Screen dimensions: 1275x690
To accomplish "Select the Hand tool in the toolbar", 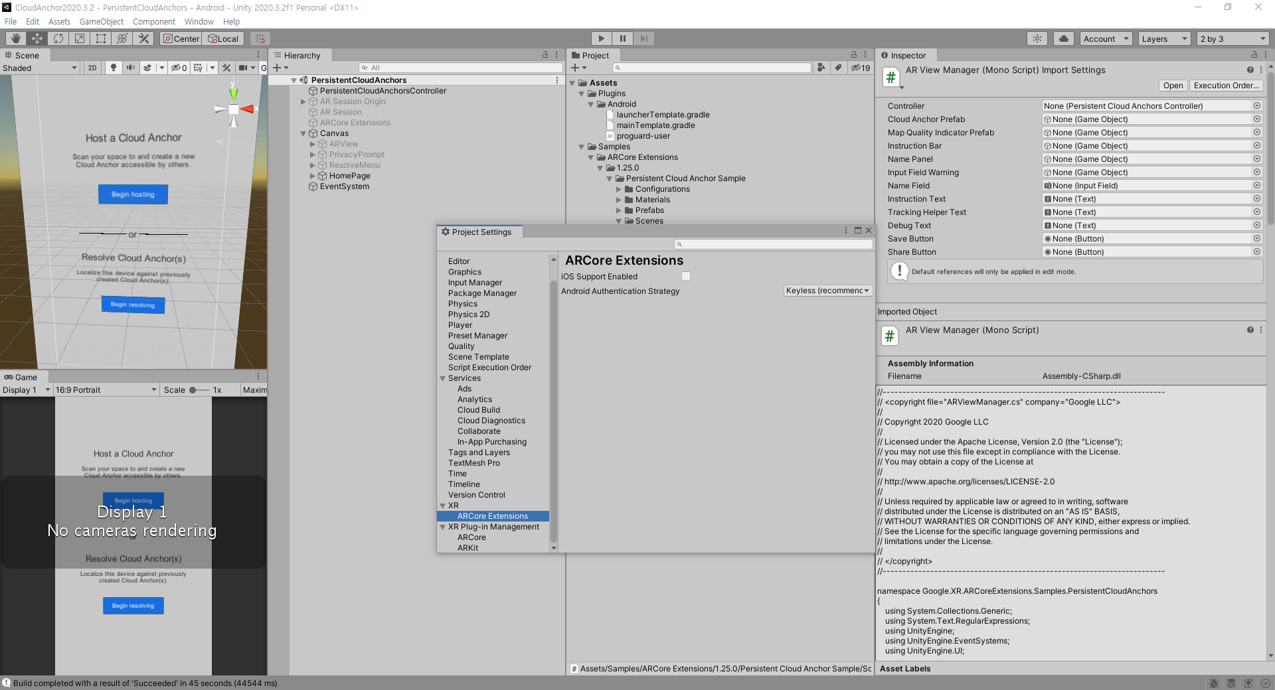I will coord(16,38).
